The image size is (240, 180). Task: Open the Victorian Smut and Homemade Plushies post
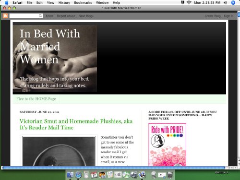coord(76,124)
